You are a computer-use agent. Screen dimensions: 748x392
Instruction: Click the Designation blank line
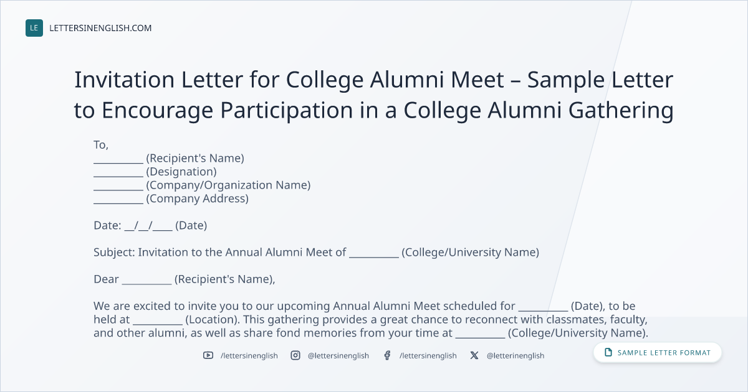[118, 172]
